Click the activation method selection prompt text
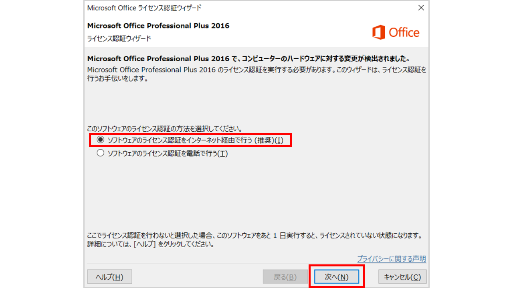Image resolution: width=513 pixels, height=288 pixels. tap(164, 129)
